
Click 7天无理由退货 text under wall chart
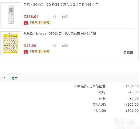click(40, 52)
